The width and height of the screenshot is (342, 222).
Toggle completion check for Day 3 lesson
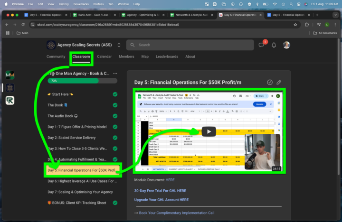pyautogui.click(x=115, y=148)
